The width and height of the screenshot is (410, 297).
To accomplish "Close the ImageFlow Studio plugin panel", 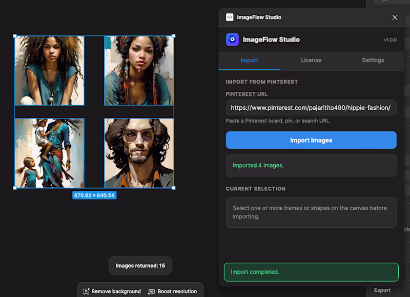I will click(395, 17).
